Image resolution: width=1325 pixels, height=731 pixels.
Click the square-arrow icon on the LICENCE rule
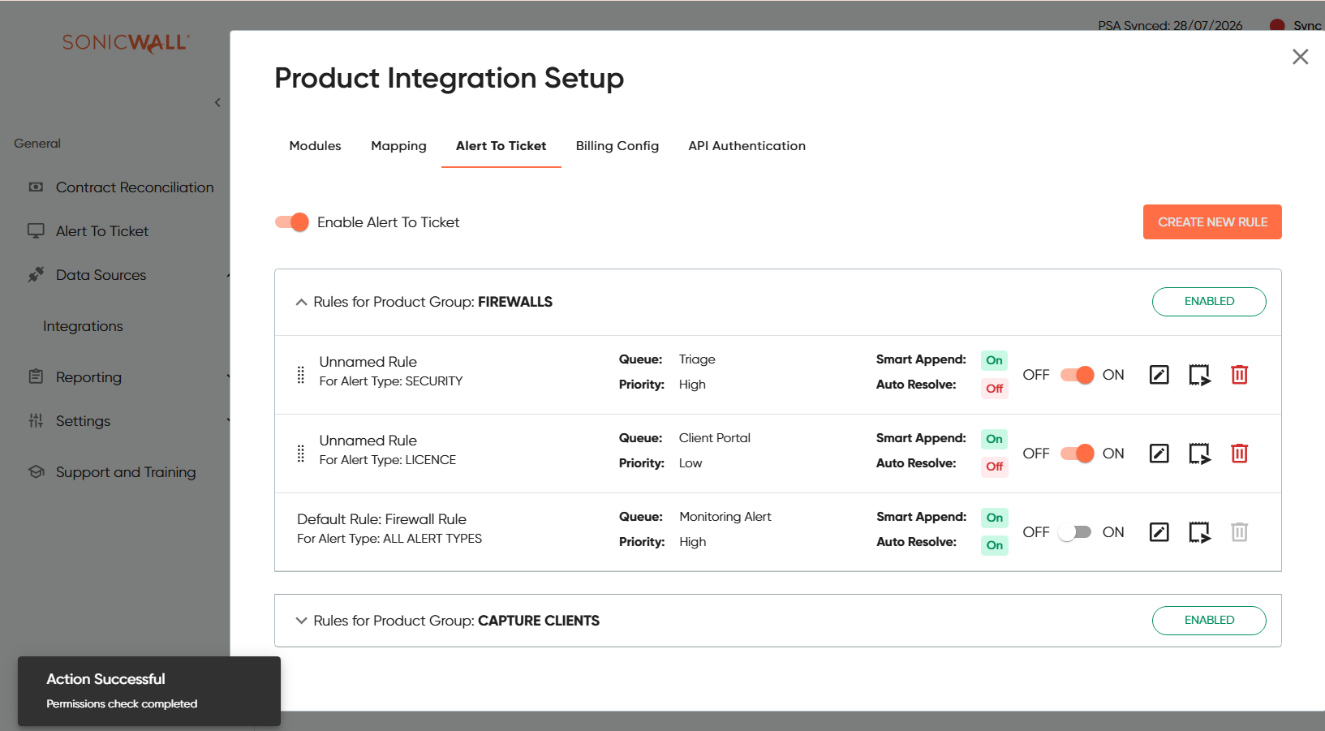click(x=1199, y=454)
